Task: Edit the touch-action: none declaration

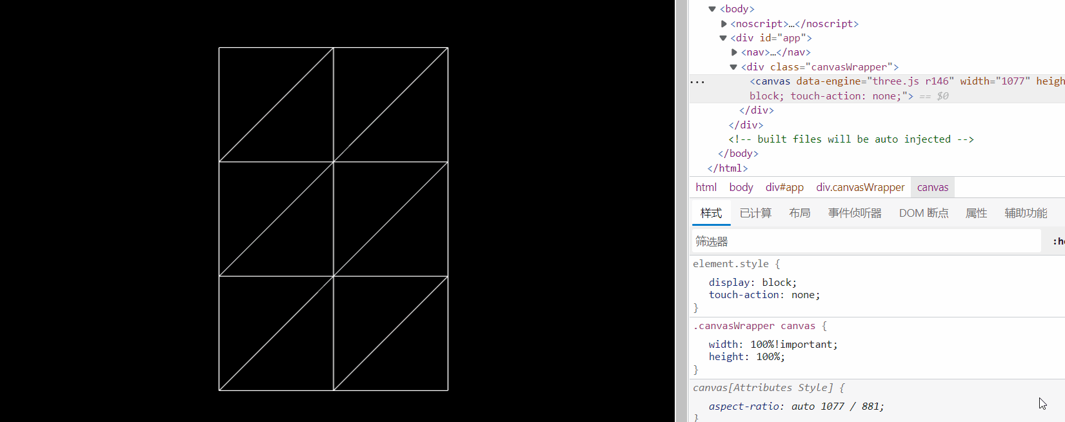Action: (x=764, y=295)
